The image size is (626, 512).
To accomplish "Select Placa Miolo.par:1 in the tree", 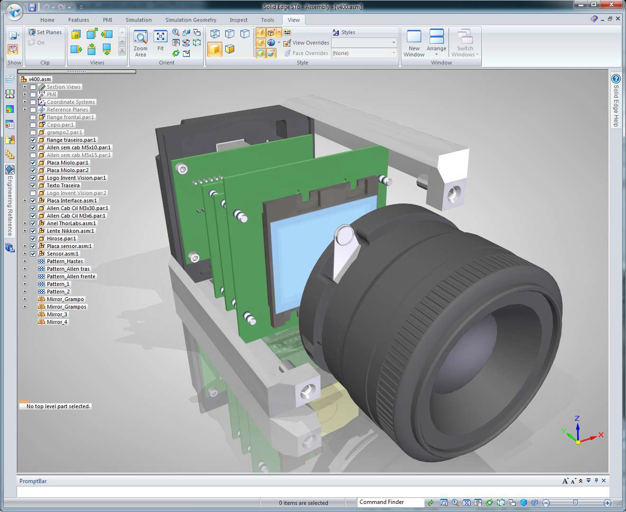I will point(67,163).
